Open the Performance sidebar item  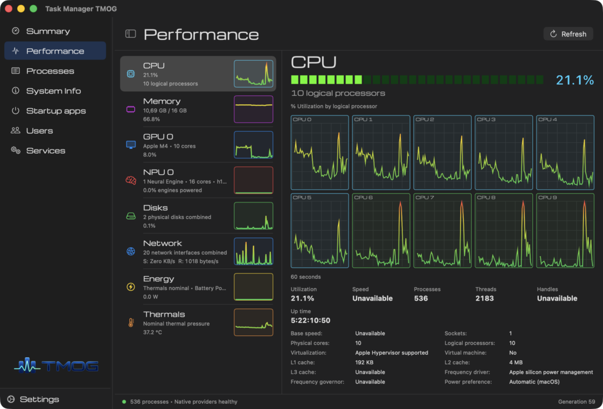(x=55, y=51)
